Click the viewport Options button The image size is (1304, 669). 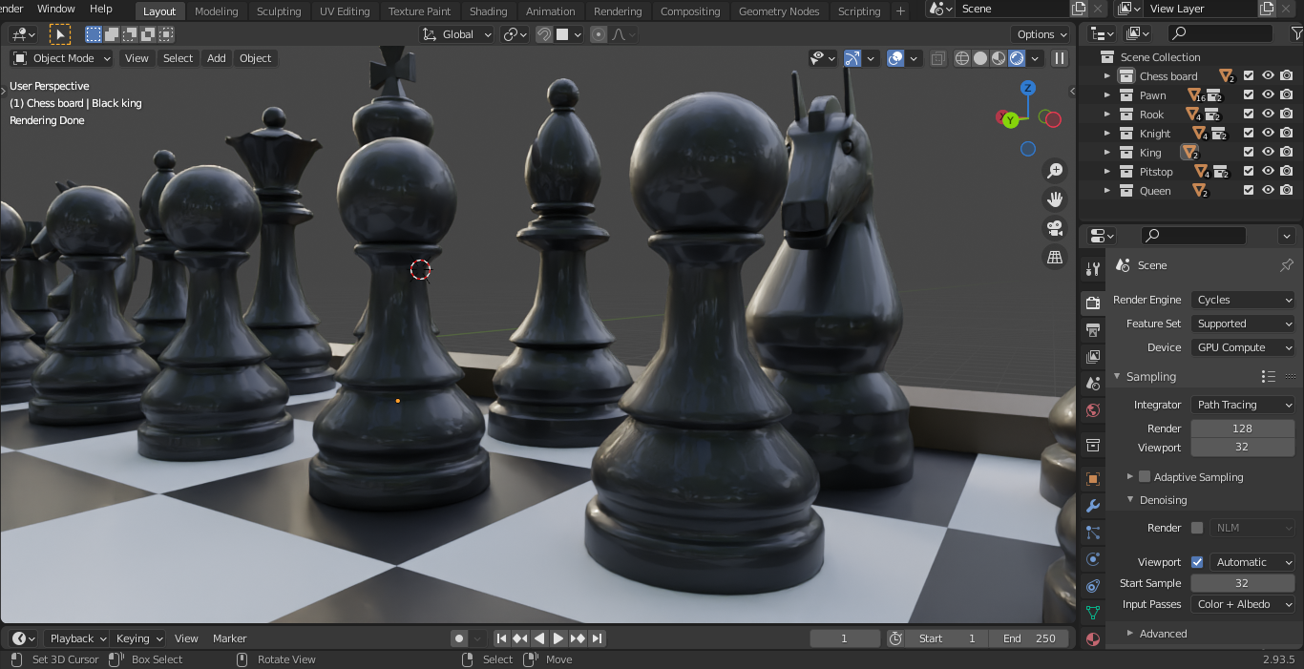click(1042, 34)
